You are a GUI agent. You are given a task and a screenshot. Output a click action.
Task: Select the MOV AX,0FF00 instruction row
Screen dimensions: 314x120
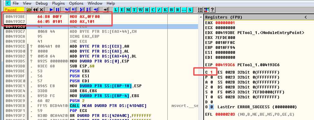pos(101,17)
